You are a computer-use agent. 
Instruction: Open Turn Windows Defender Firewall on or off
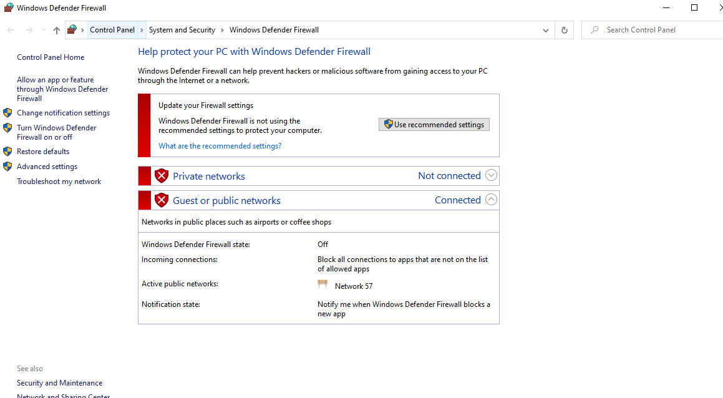click(x=56, y=132)
